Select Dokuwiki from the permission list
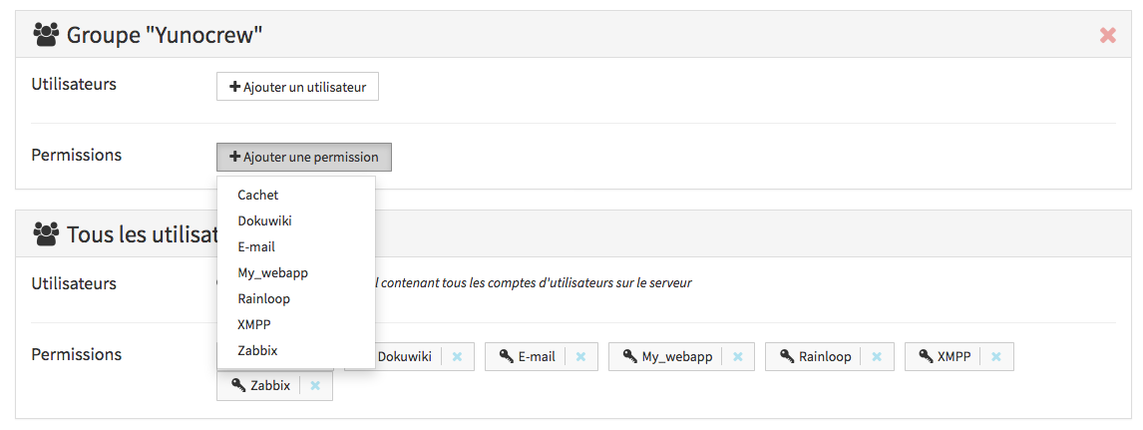Viewport: 1143px width, 430px height. point(264,220)
